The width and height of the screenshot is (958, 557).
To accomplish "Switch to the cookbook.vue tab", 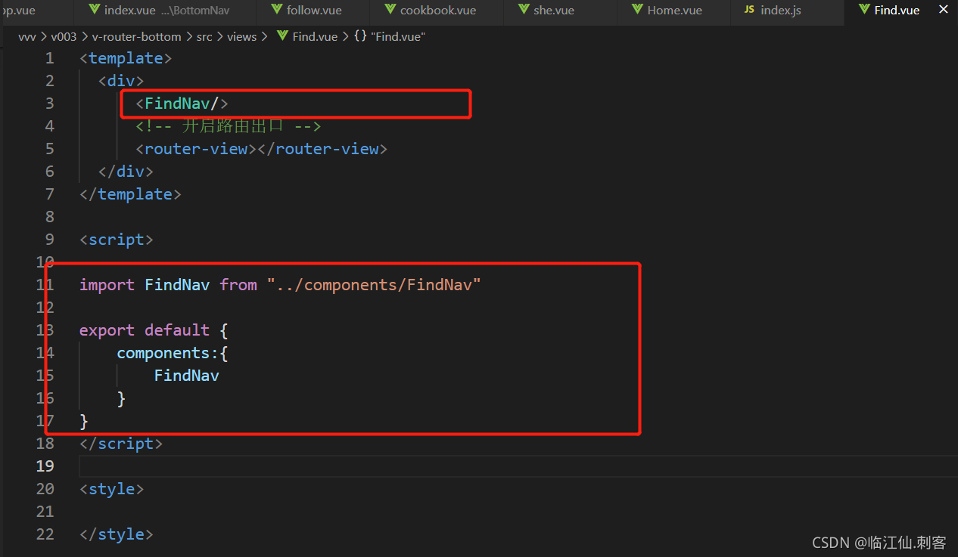I will [437, 11].
